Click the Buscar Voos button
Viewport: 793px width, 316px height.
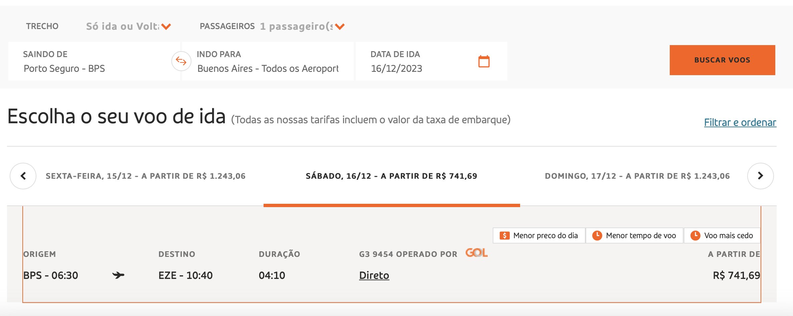(722, 60)
